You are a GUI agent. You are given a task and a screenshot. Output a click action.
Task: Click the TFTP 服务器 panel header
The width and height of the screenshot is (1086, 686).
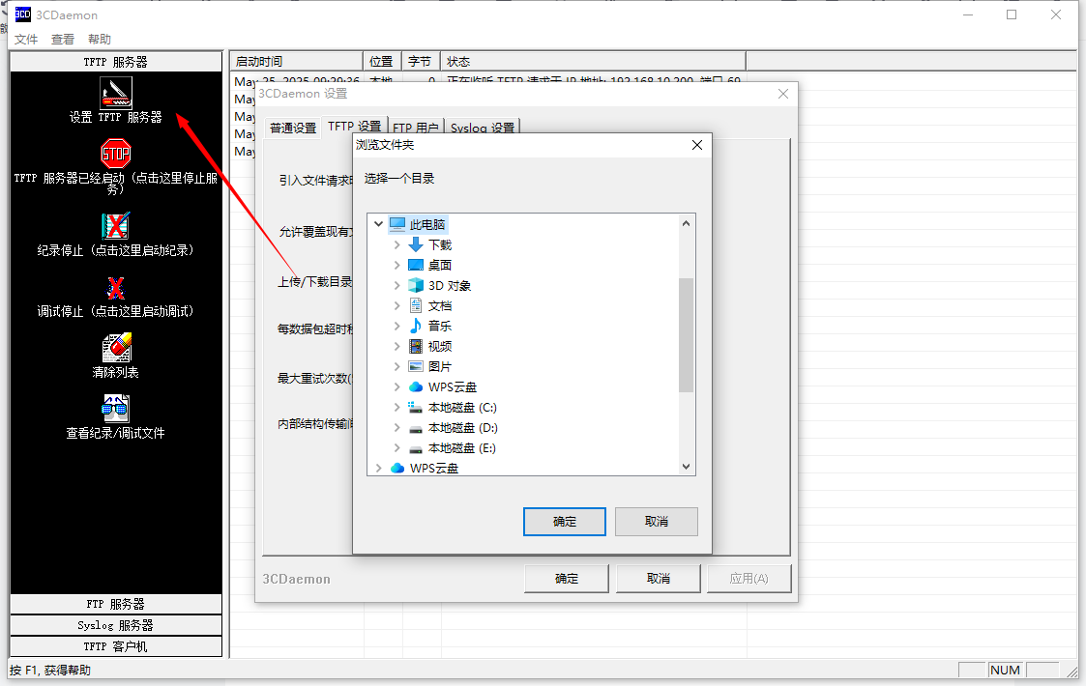116,62
